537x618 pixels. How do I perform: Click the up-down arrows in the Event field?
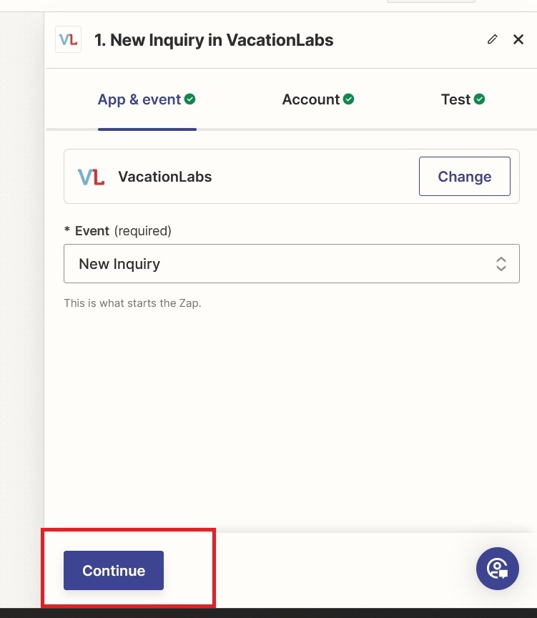501,264
